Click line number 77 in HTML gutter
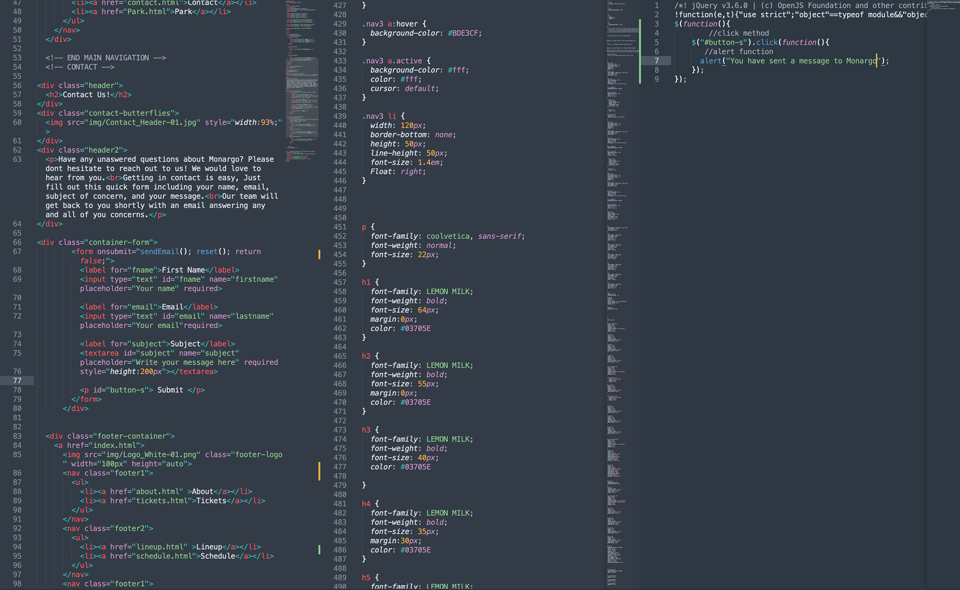The width and height of the screenshot is (960, 590). [17, 380]
